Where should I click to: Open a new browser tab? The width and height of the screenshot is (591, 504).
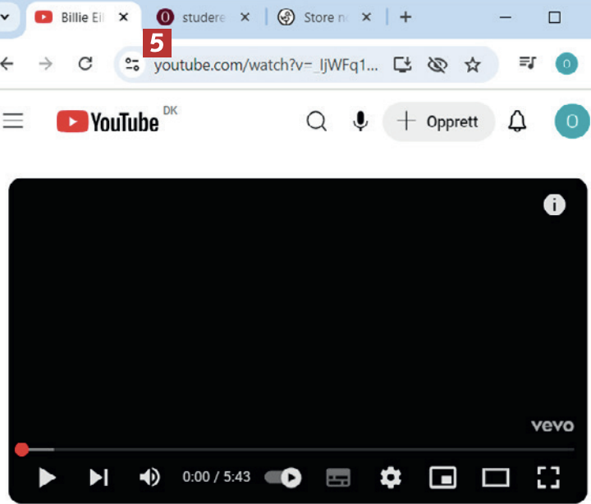coord(405,17)
